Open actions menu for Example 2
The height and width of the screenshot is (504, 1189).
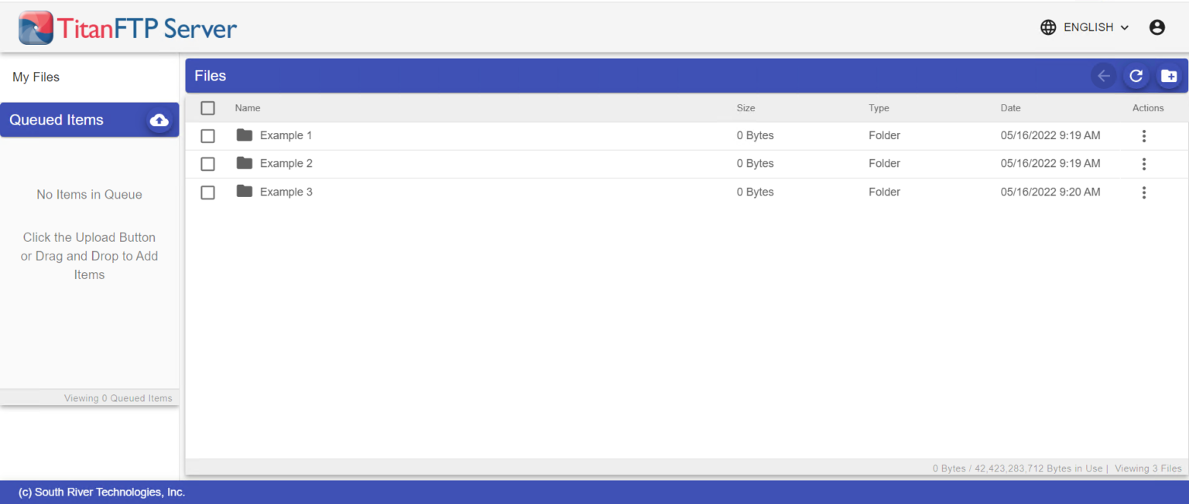point(1143,164)
